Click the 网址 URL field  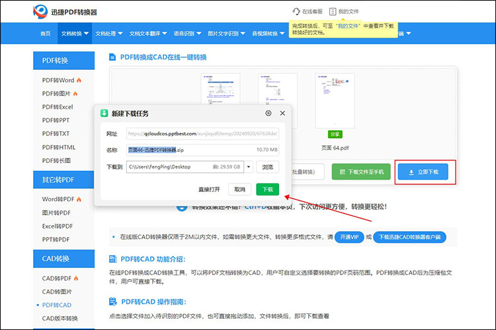[x=202, y=133]
